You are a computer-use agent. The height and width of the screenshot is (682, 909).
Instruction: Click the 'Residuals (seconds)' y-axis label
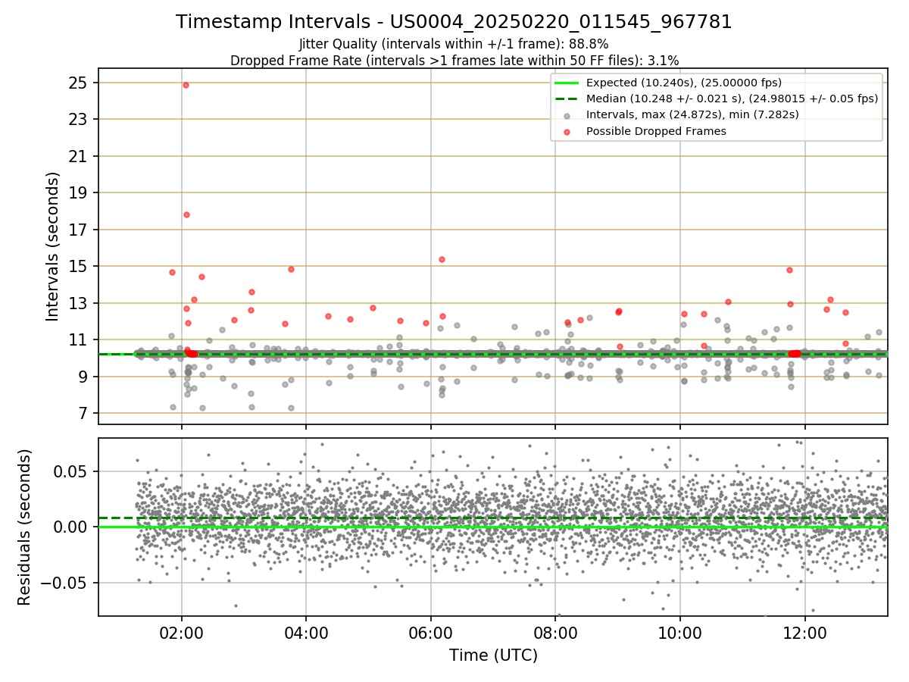point(25,527)
